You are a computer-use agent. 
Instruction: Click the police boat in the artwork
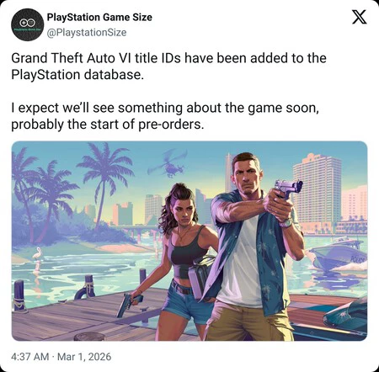click(x=339, y=255)
